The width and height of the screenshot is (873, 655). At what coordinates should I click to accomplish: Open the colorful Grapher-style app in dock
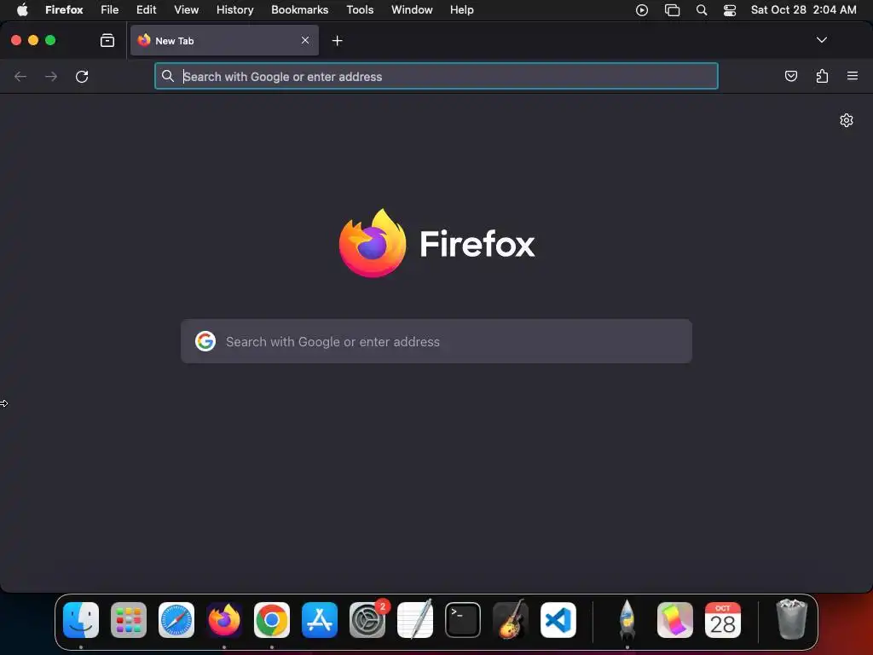pos(675,620)
